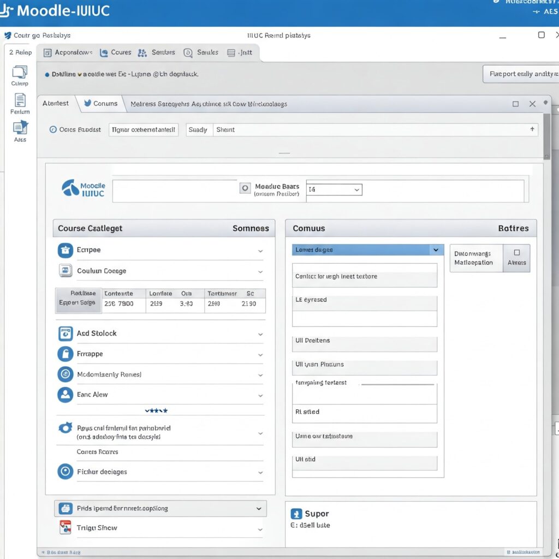Click the table cell "2139"

click(156, 304)
